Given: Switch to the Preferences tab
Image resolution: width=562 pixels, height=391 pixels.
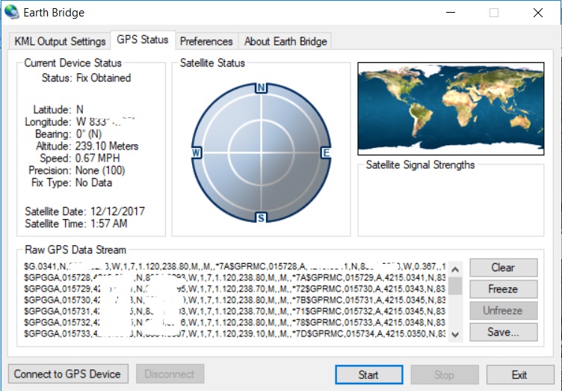Looking at the screenshot, I should point(206,41).
